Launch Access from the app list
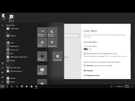This screenshot has height=101, width=135. click(18, 43)
